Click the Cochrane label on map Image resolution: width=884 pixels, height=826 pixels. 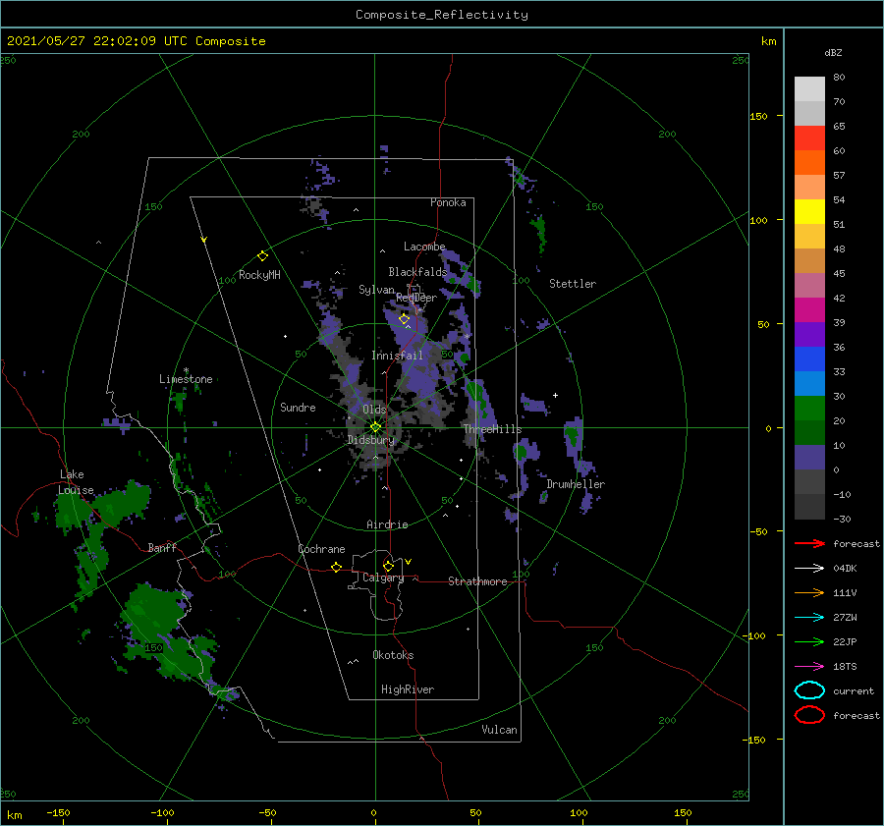pyautogui.click(x=321, y=549)
